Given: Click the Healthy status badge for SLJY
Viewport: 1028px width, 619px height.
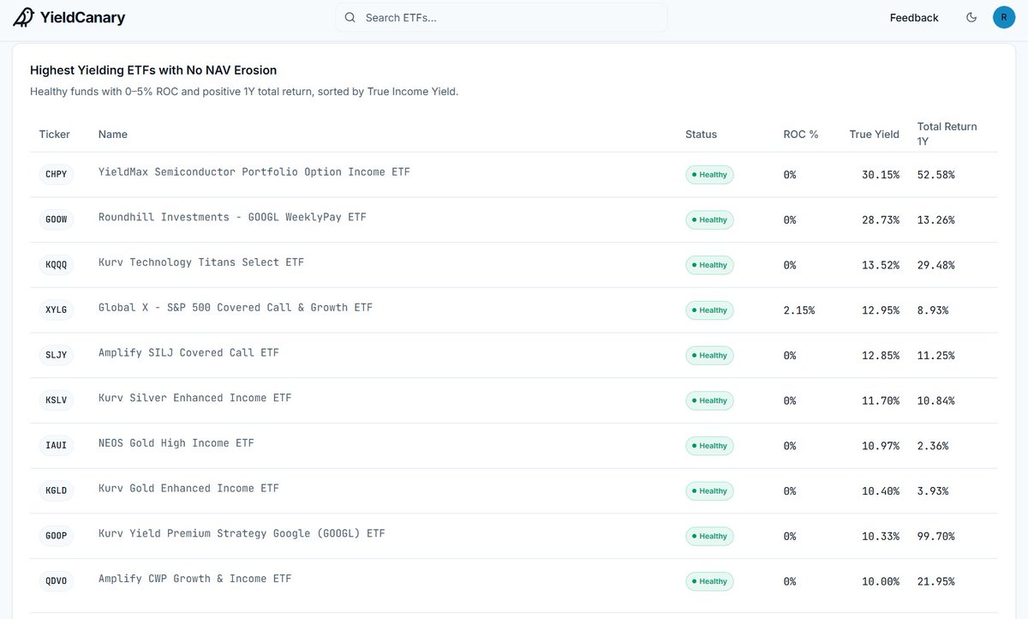Looking at the screenshot, I should click(x=709, y=355).
